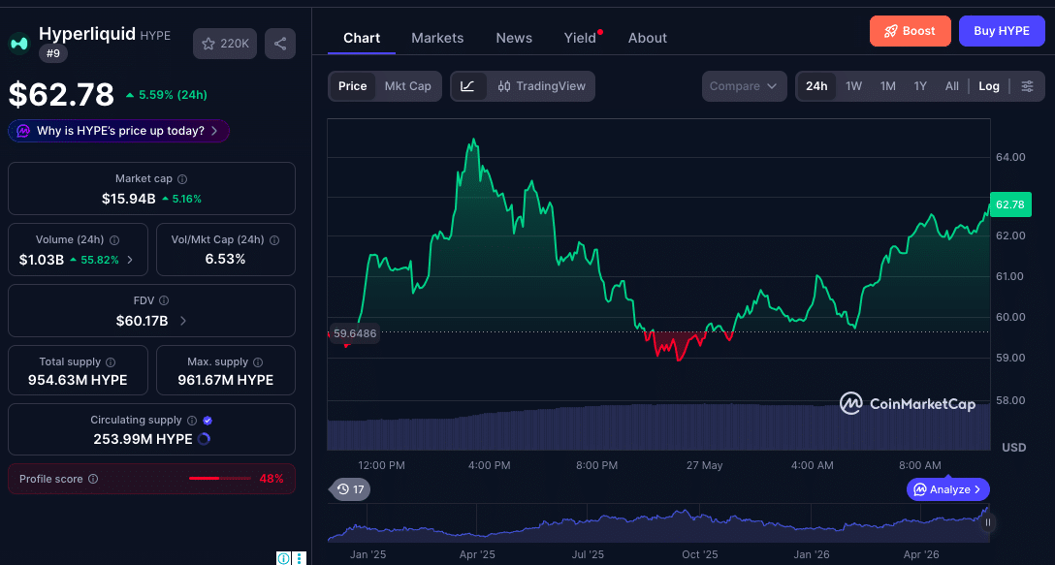Click the 59.6486 opening price label
The height and width of the screenshot is (565, 1055).
355,333
